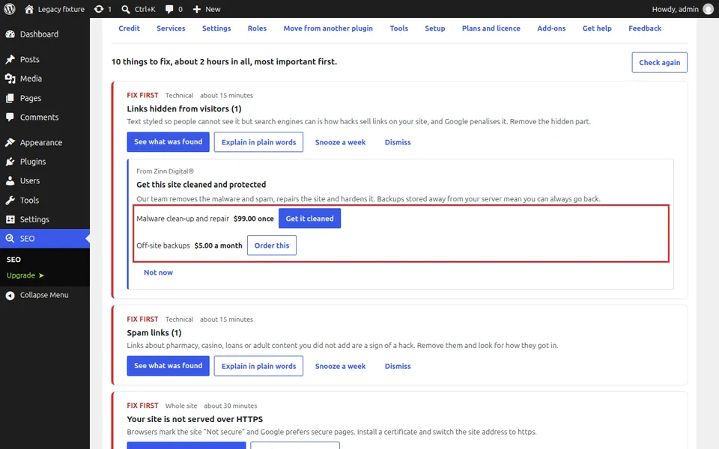Image resolution: width=719 pixels, height=449 pixels.
Task: See what was found for Spam links
Action: pyautogui.click(x=168, y=366)
